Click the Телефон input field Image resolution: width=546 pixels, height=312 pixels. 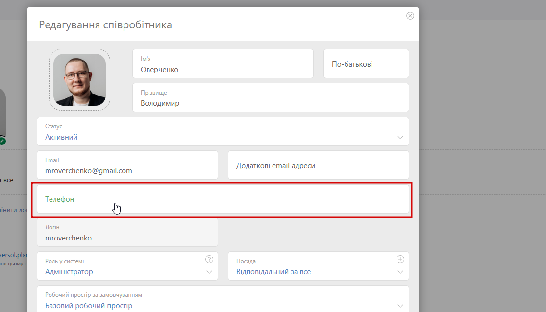(223, 199)
